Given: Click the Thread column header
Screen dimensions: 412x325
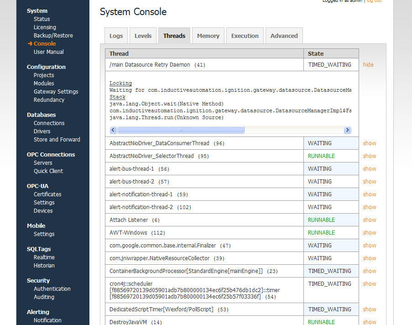Looking at the screenshot, I should click(x=204, y=53).
